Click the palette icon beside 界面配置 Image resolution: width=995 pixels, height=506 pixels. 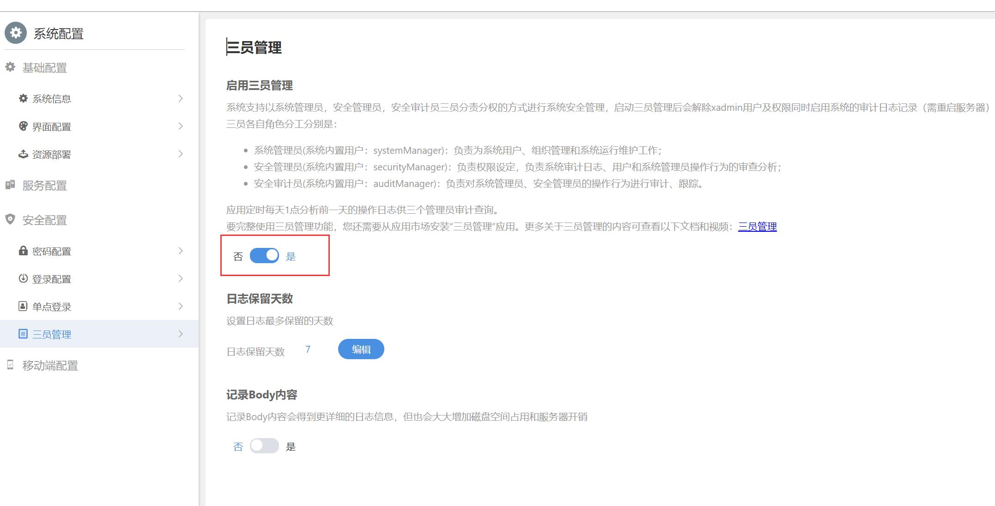pyautogui.click(x=23, y=126)
